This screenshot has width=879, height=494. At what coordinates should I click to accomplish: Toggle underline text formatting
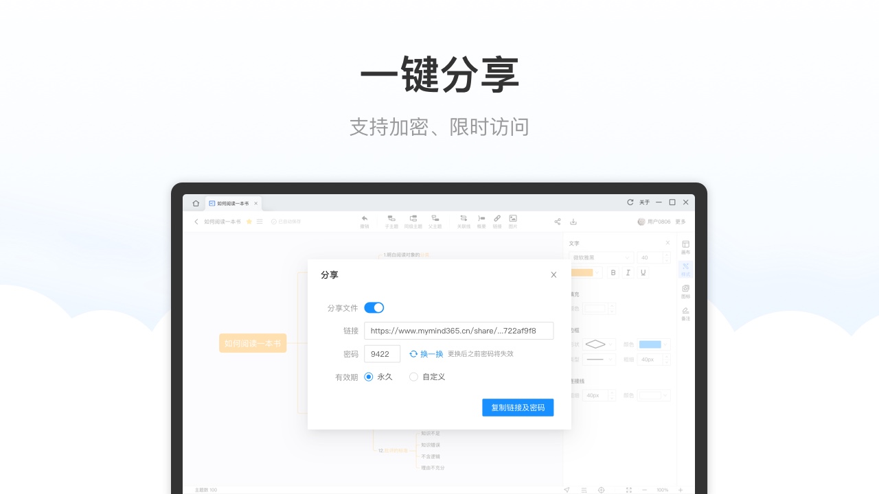click(643, 272)
